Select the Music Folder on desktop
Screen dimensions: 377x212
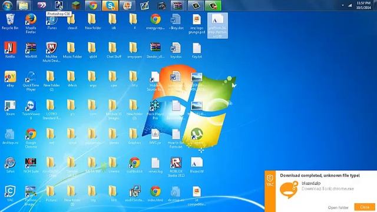[72, 50]
